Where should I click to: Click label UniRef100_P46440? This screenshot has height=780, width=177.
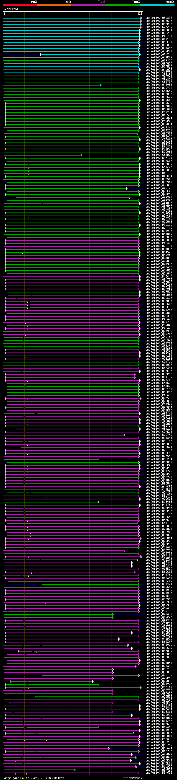click(159, 276)
